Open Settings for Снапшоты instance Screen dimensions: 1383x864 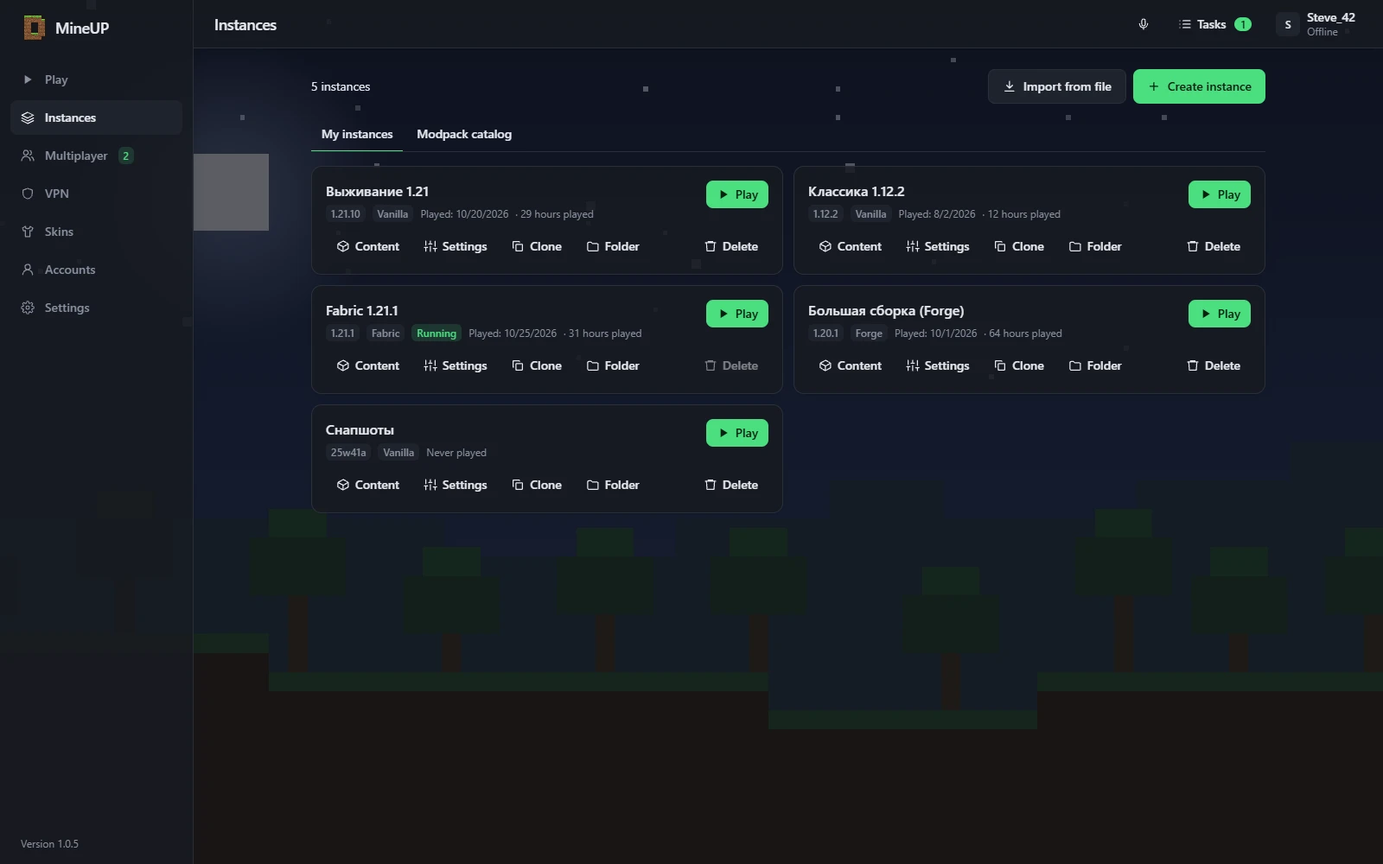coord(456,485)
